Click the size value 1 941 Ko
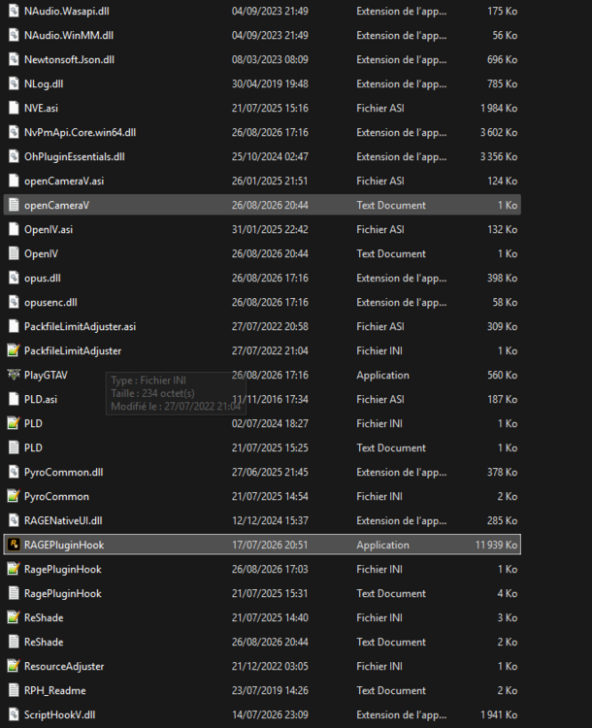592x728 pixels. (499, 714)
